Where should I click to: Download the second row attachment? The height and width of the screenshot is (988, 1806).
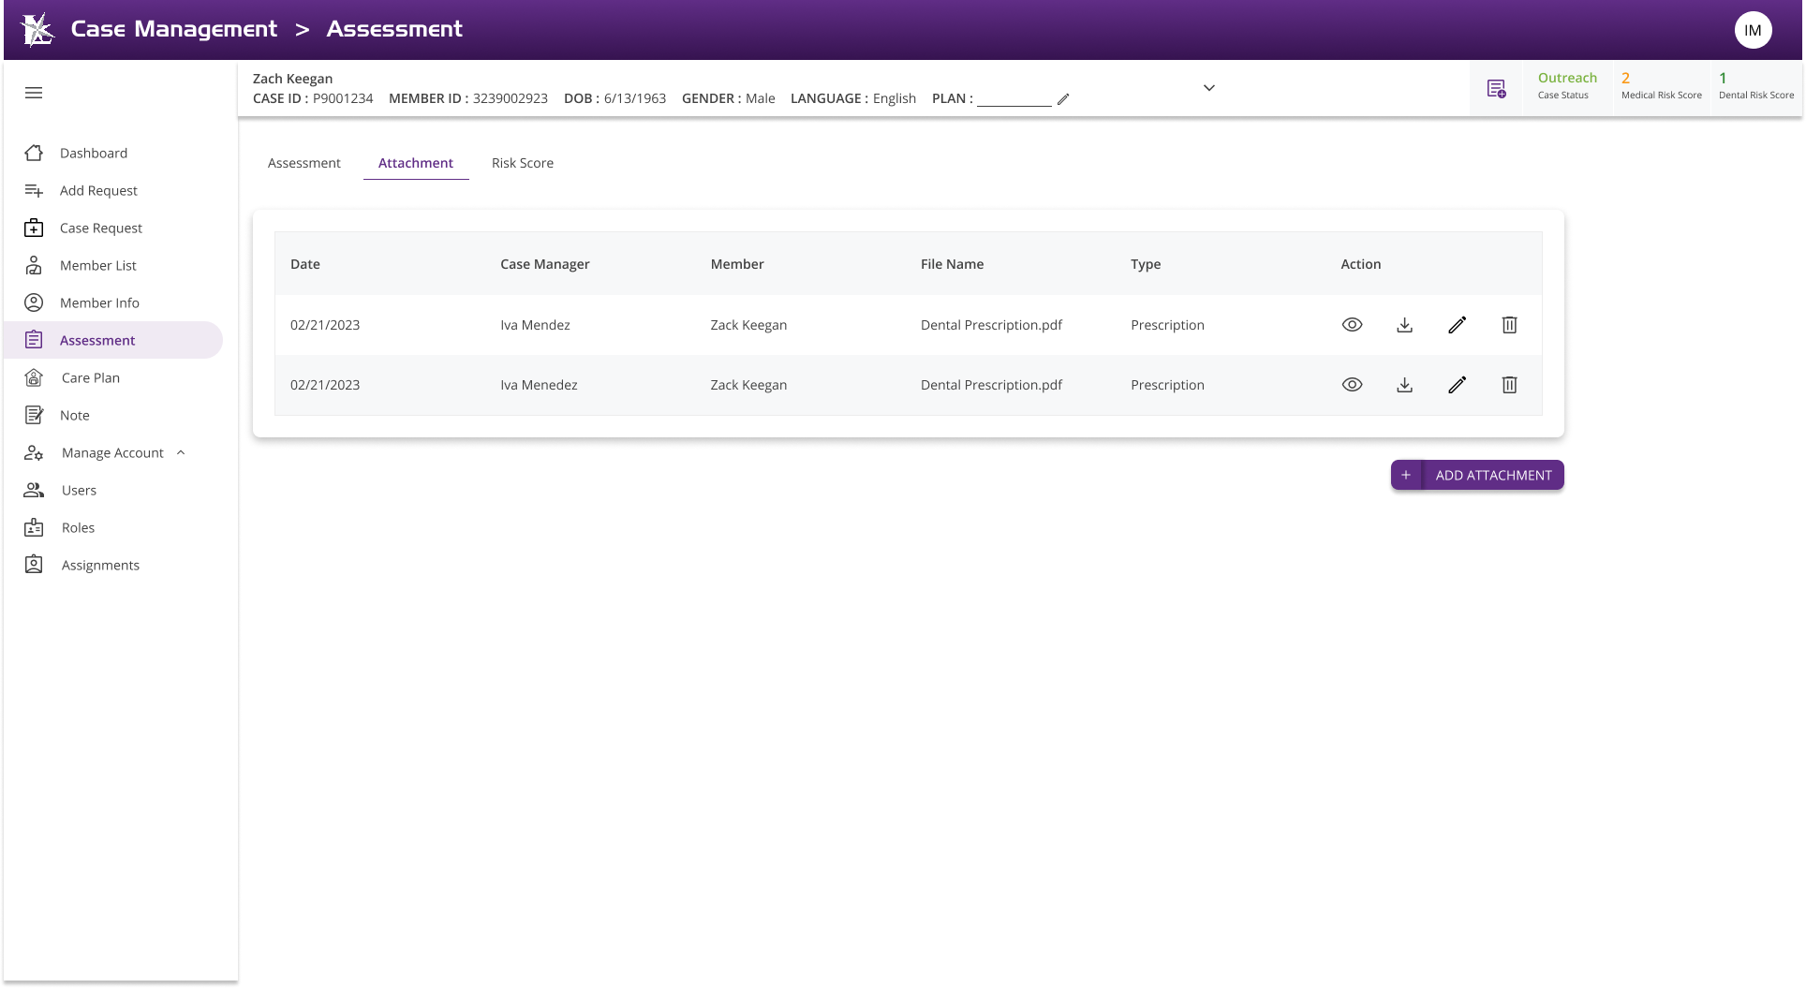pyautogui.click(x=1404, y=385)
